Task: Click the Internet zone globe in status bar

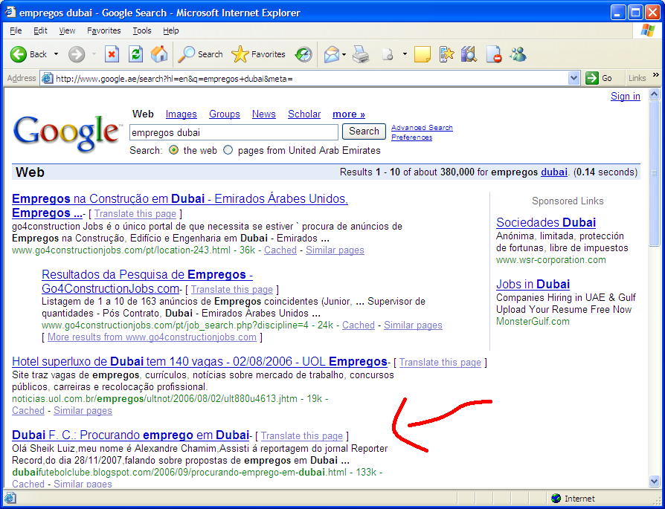Action: pos(556,499)
